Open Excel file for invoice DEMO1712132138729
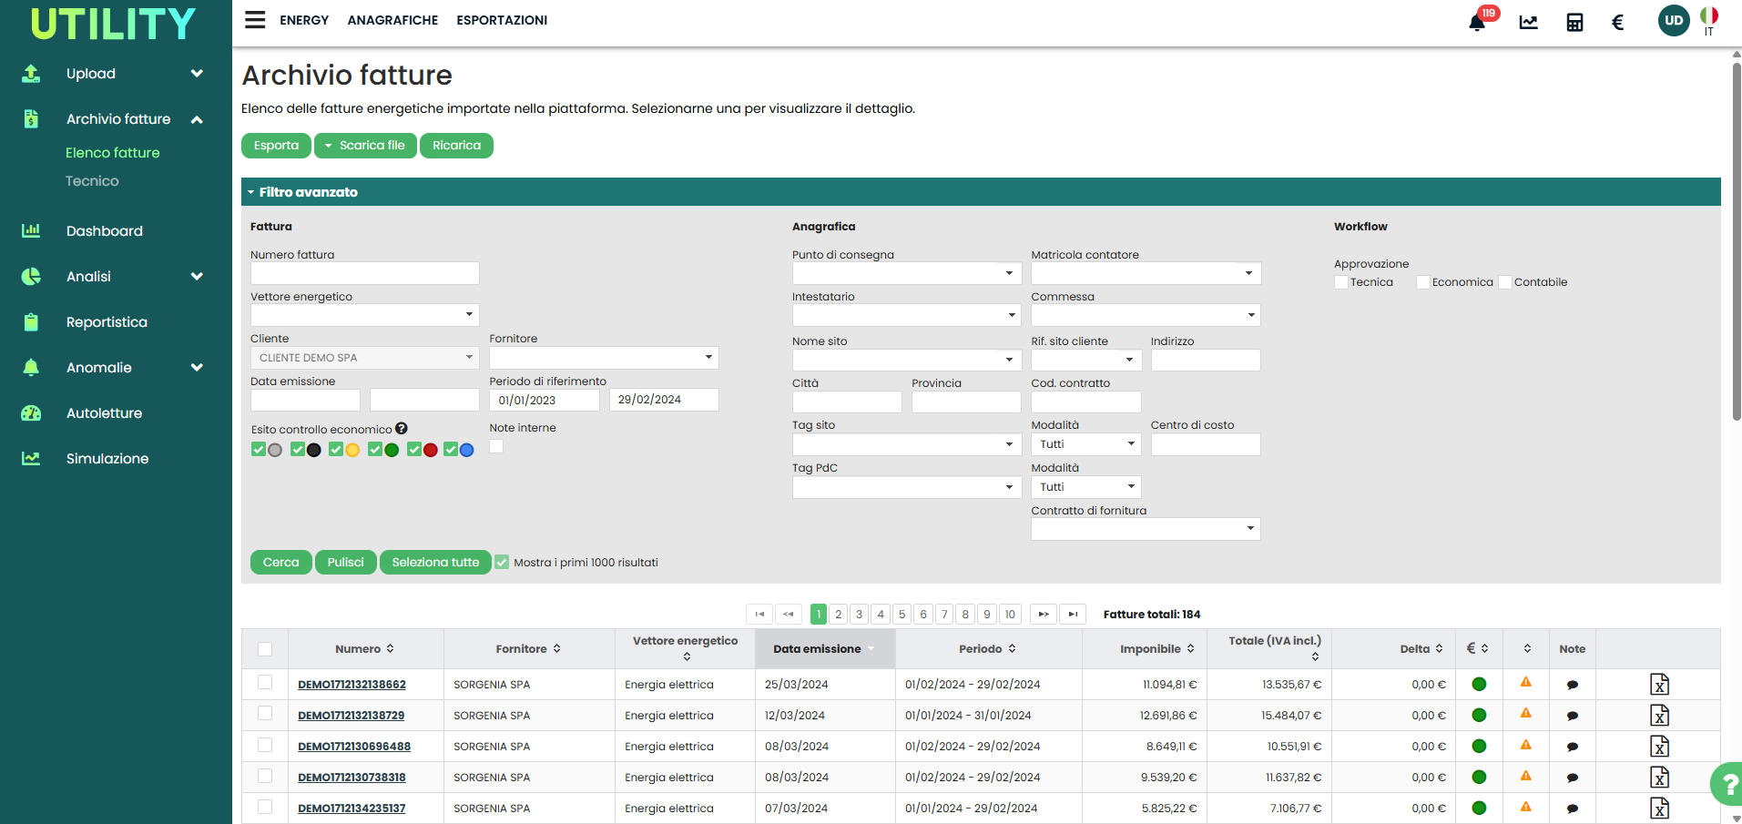 point(1659,715)
